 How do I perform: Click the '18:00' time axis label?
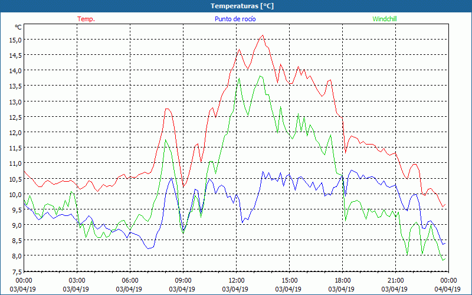pyautogui.click(x=342, y=281)
